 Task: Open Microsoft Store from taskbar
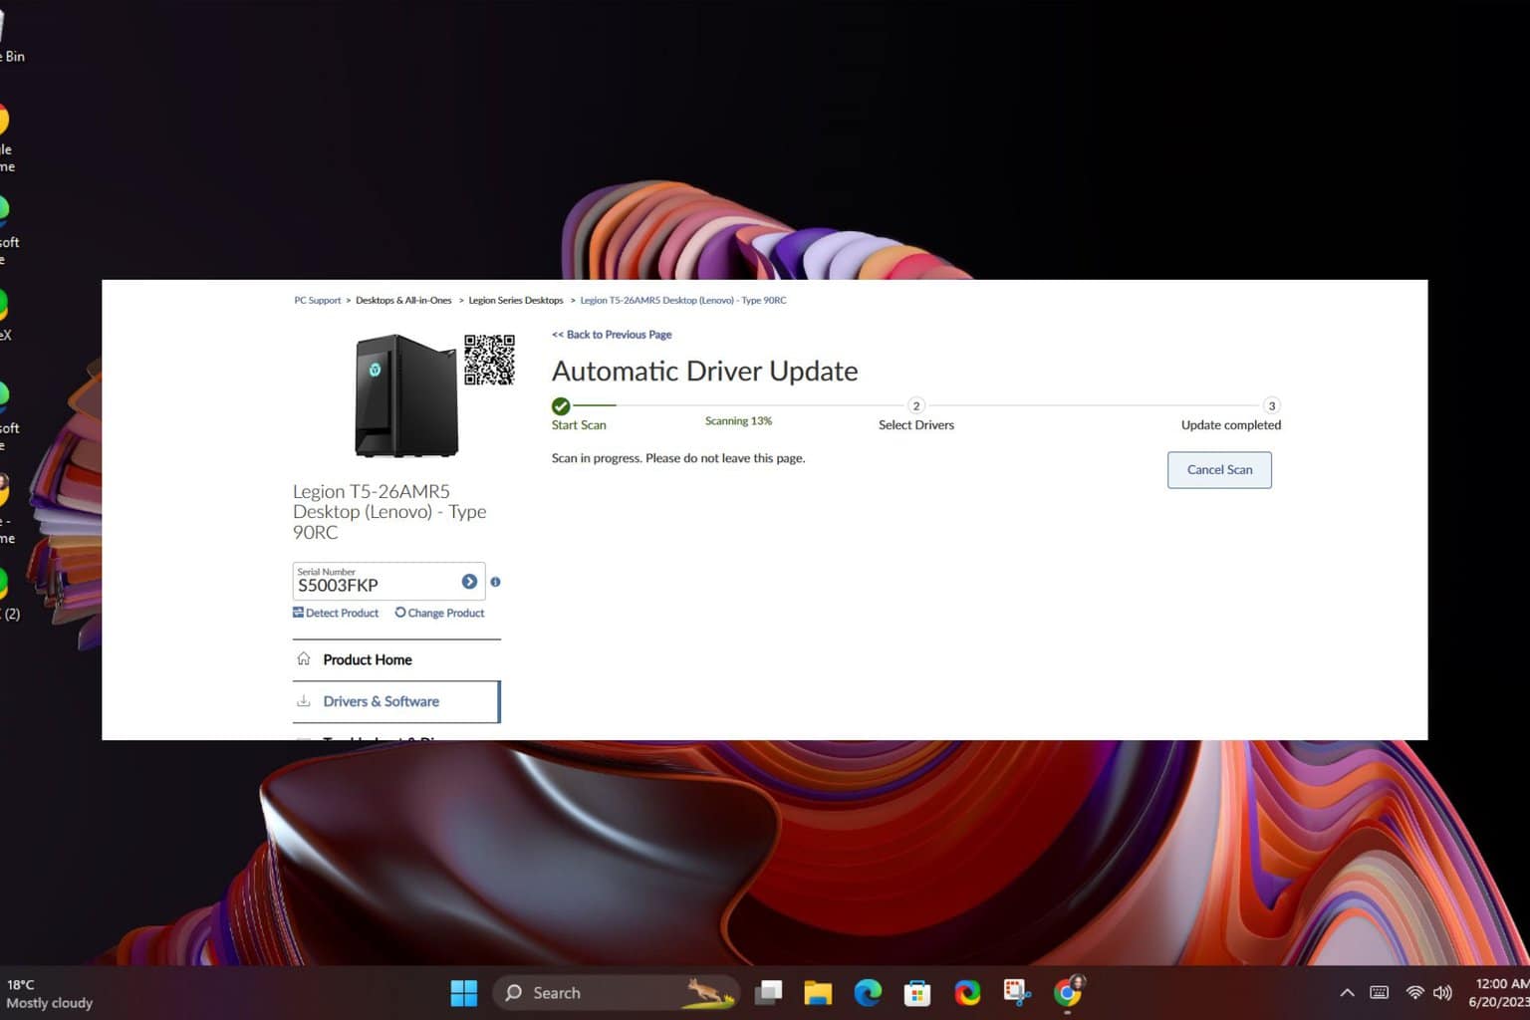pyautogui.click(x=917, y=992)
